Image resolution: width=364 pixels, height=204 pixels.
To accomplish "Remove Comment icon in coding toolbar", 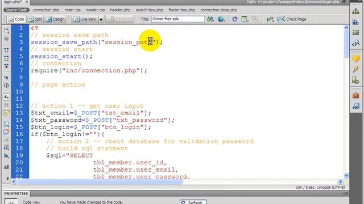I will (6, 132).
